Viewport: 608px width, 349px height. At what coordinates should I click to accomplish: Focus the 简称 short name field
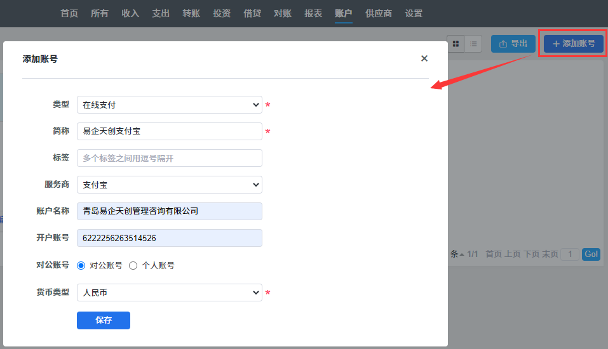pyautogui.click(x=169, y=131)
